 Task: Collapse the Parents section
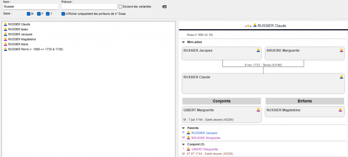[184, 128]
